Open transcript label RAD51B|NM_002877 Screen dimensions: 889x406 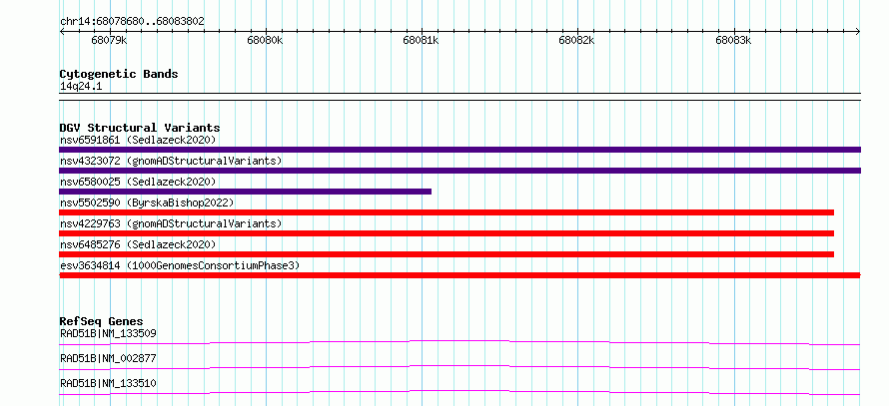[x=108, y=358]
